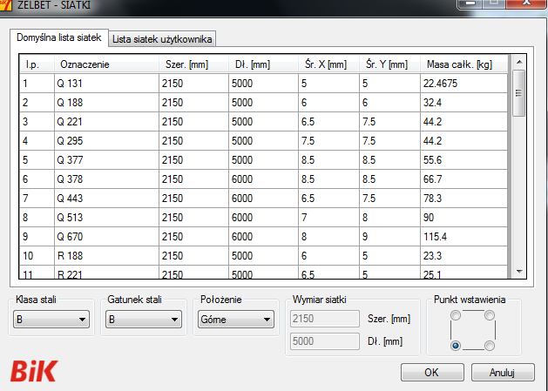Select the Q 188 mesh row
Viewport: 548px width, 391px height.
[264, 103]
